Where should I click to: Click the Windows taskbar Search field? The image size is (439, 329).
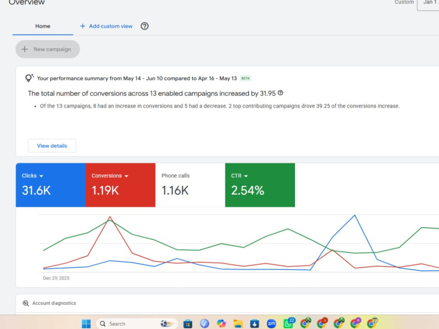coord(137,324)
